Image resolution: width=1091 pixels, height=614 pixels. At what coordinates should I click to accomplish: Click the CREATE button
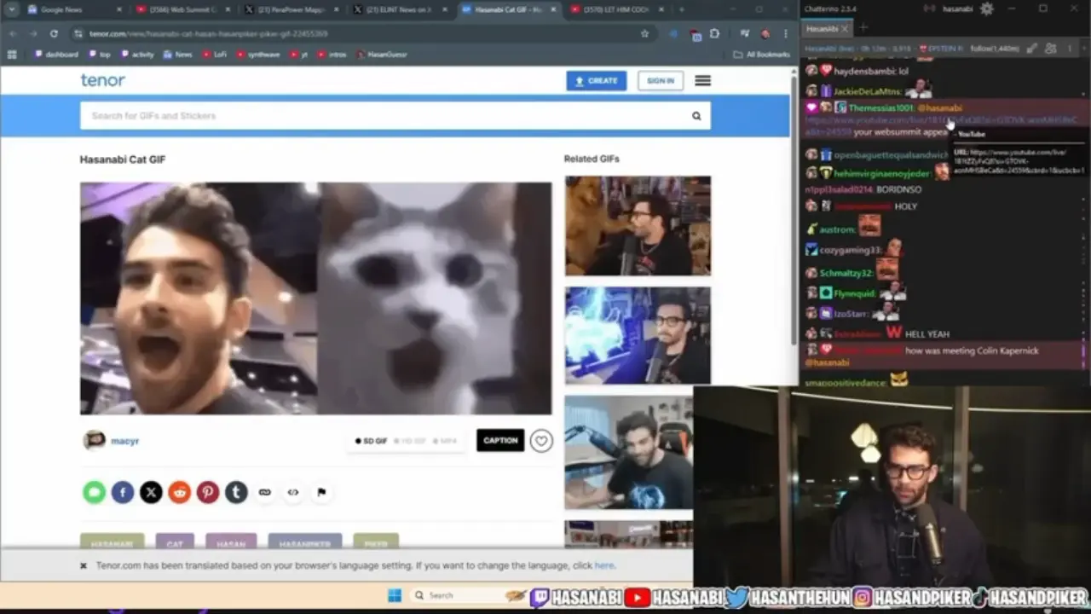point(596,81)
